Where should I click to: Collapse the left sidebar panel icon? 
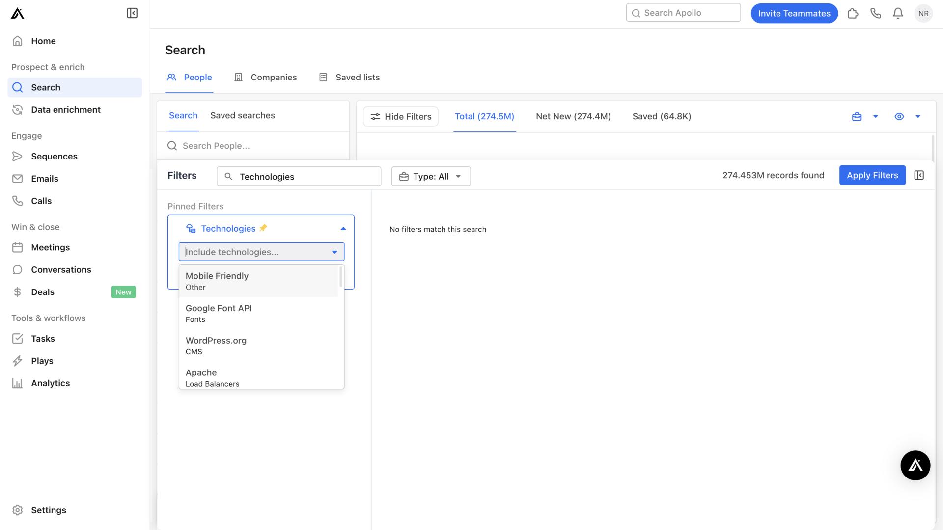tap(132, 13)
